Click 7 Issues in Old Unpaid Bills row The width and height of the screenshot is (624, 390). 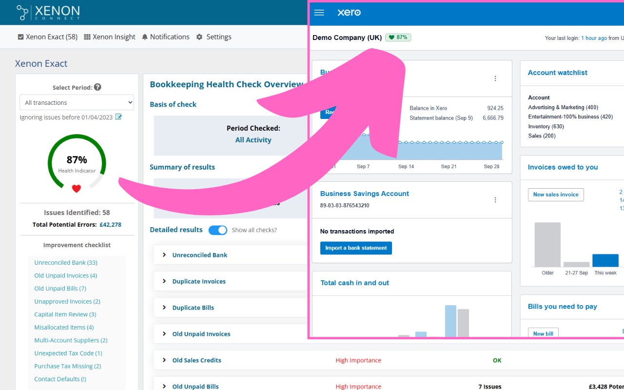pyautogui.click(x=490, y=387)
